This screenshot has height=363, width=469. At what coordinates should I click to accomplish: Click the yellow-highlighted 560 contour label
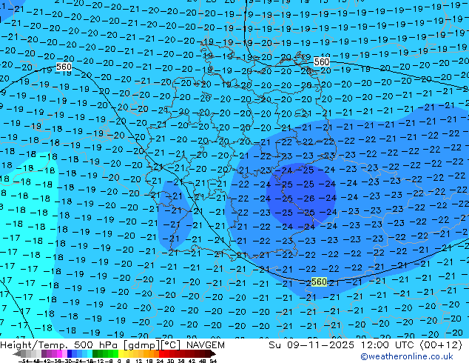click(319, 282)
